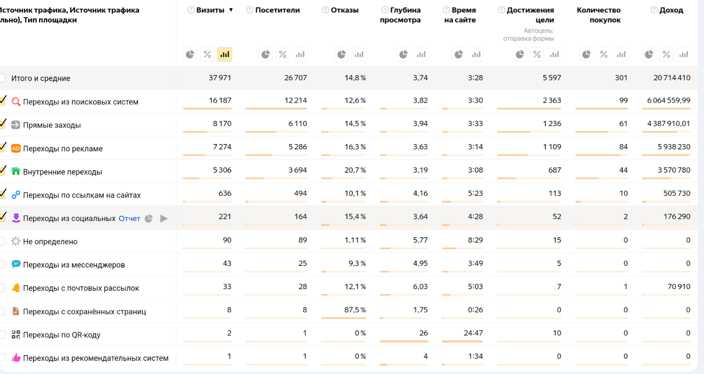The image size is (704, 374).
Task: Select percent icon under Доход column
Action: pyautogui.click(x=666, y=54)
